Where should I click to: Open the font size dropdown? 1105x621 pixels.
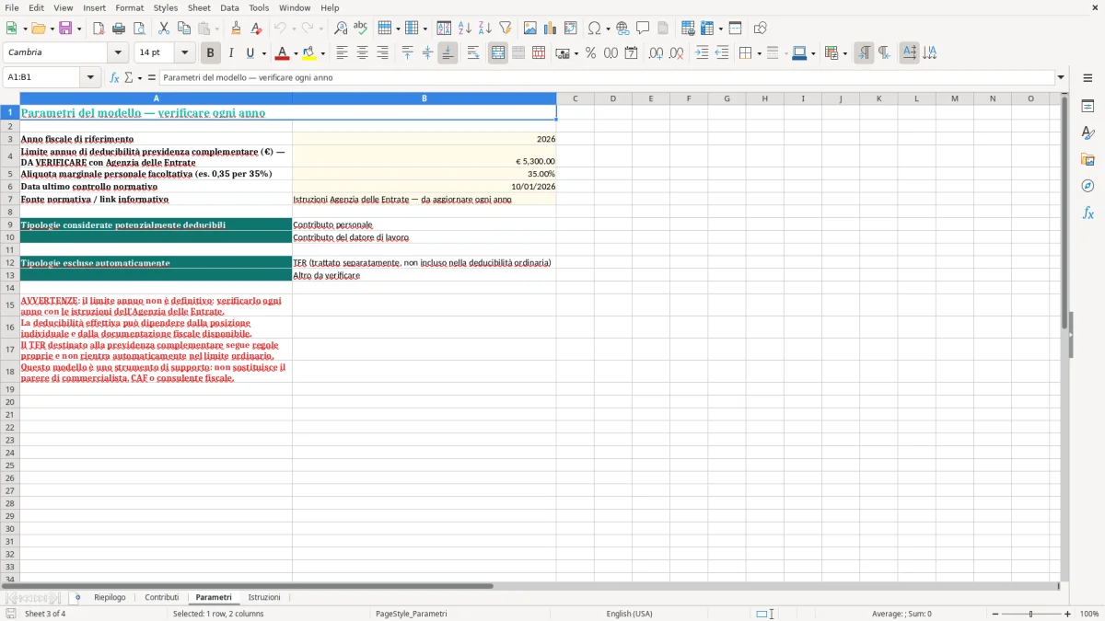(x=184, y=53)
